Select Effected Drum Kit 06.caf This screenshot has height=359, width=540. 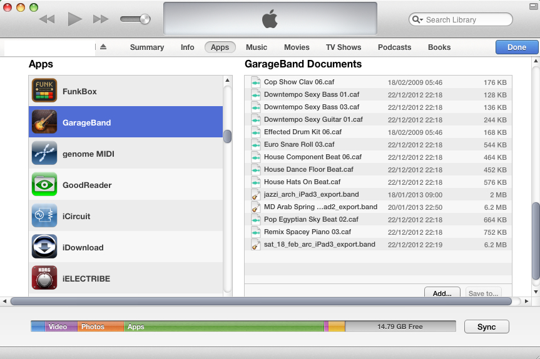point(378,132)
